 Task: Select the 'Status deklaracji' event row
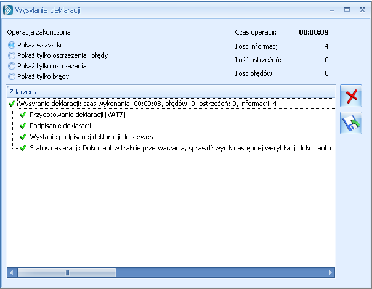tap(180, 148)
